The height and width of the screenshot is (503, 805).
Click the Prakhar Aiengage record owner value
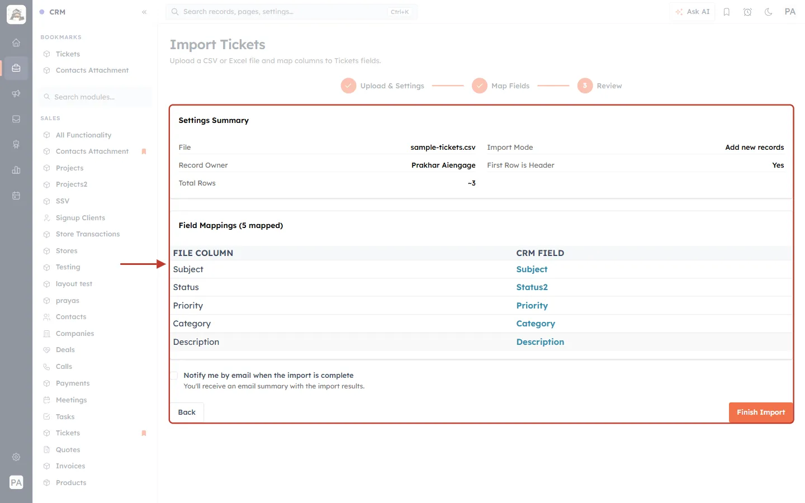coord(443,165)
